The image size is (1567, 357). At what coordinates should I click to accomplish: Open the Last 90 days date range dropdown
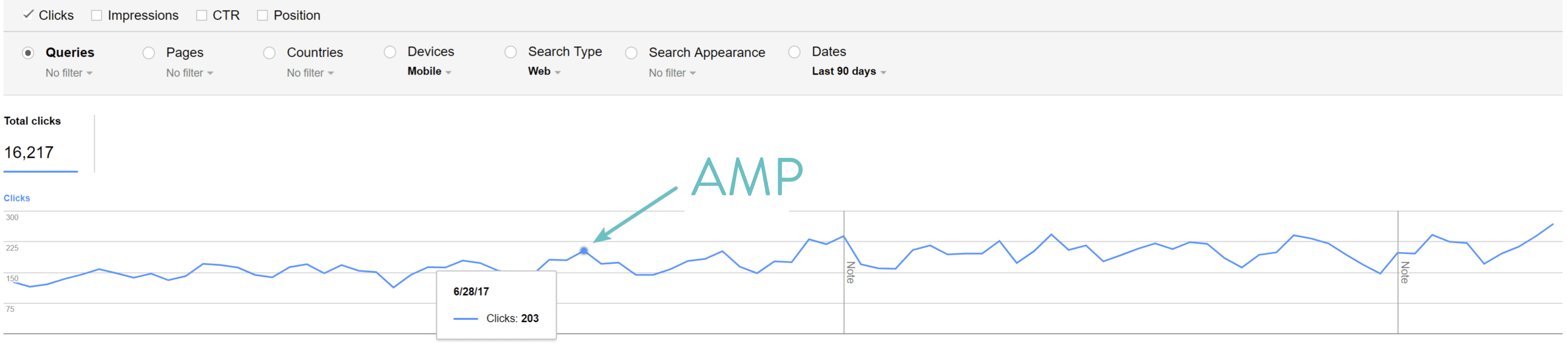click(848, 71)
